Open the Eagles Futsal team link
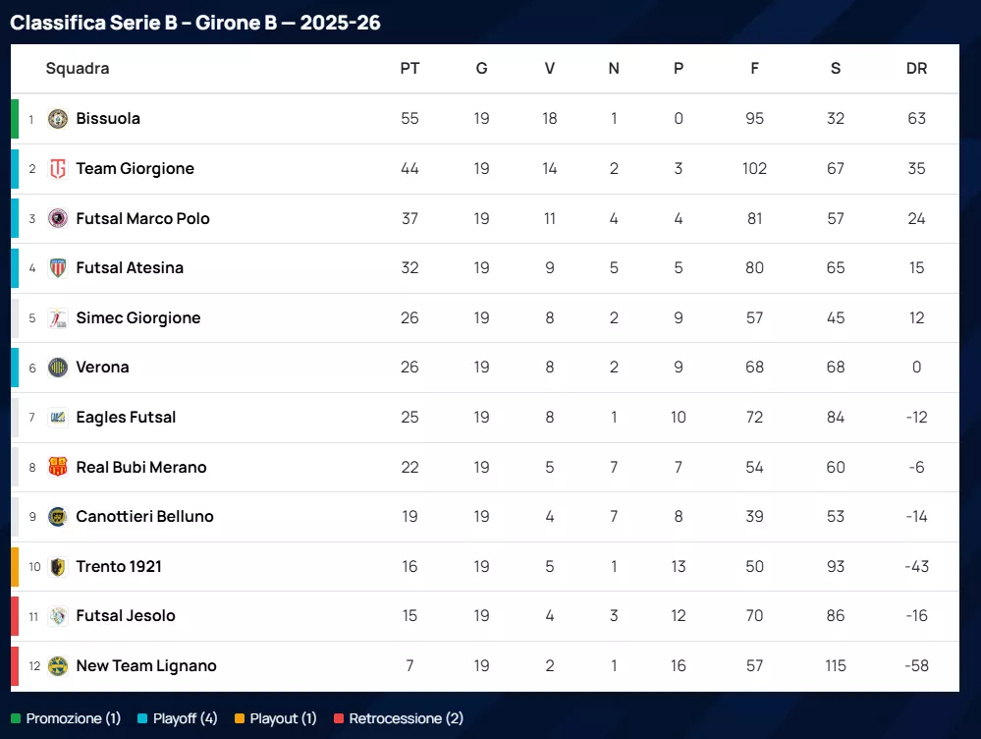The height and width of the screenshot is (739, 981). tap(126, 417)
